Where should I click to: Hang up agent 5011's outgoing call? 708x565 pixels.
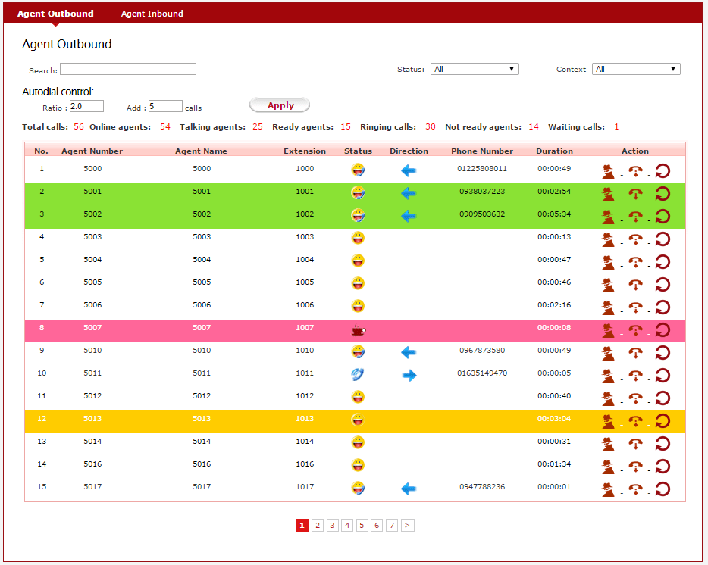pos(635,376)
